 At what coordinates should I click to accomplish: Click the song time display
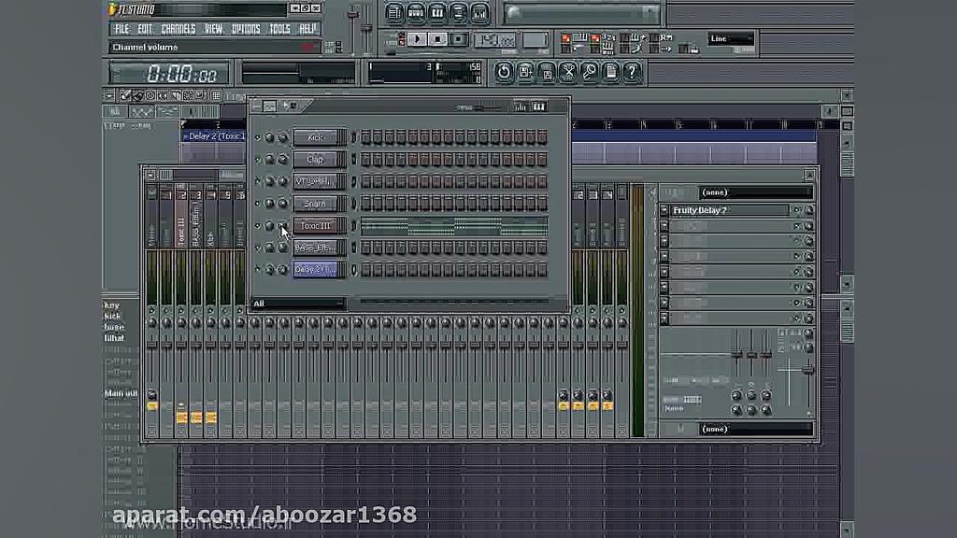coord(169,74)
